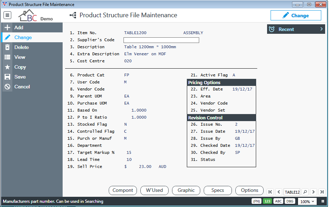Jump to last record icon
This screenshot has height=207, width=329.
322,192
